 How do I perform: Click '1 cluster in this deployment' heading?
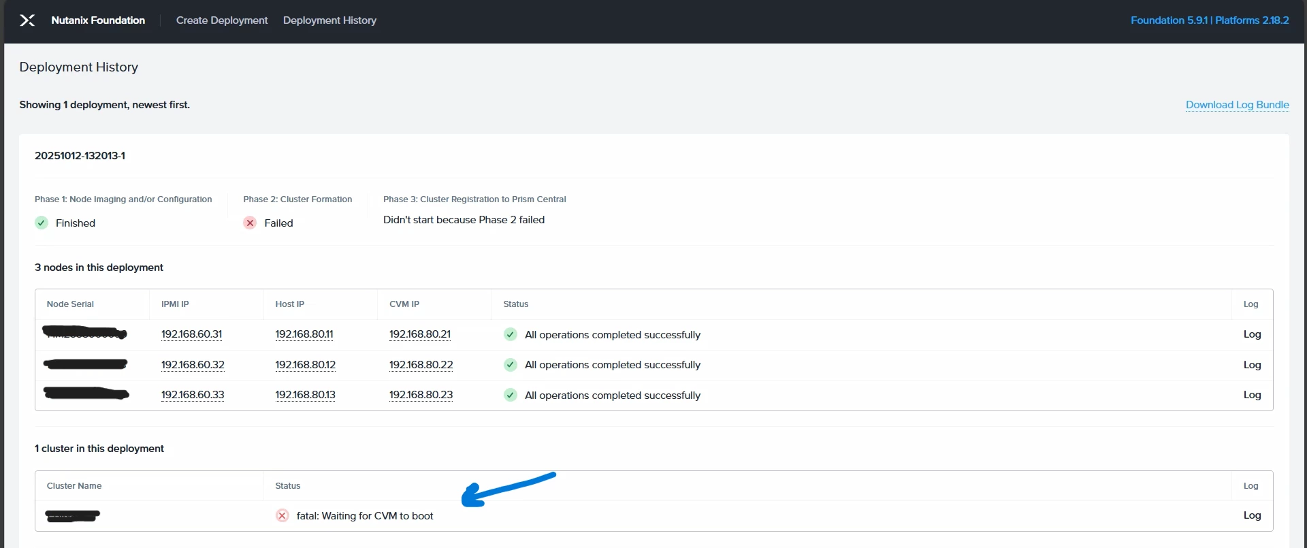click(99, 449)
